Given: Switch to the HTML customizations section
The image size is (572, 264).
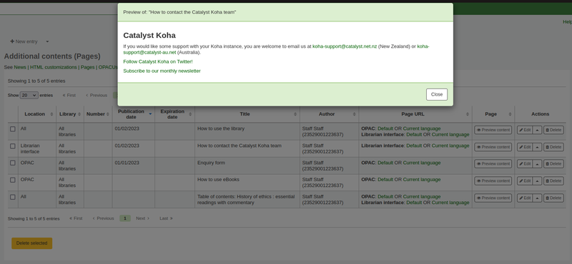Looking at the screenshot, I should click(53, 67).
